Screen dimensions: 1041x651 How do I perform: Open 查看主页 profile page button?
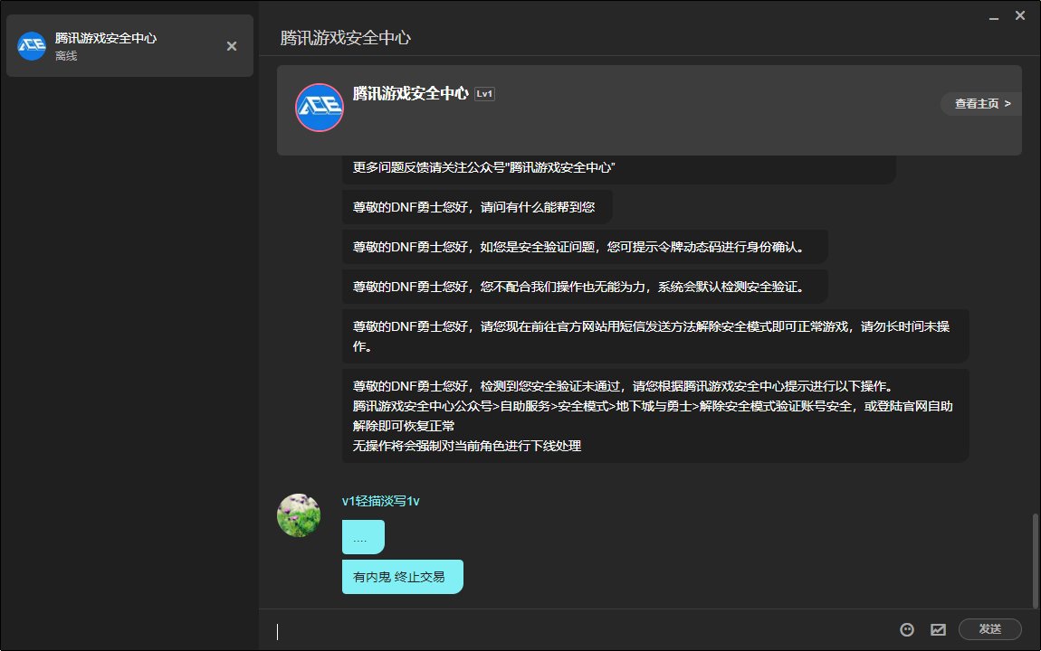click(x=982, y=103)
